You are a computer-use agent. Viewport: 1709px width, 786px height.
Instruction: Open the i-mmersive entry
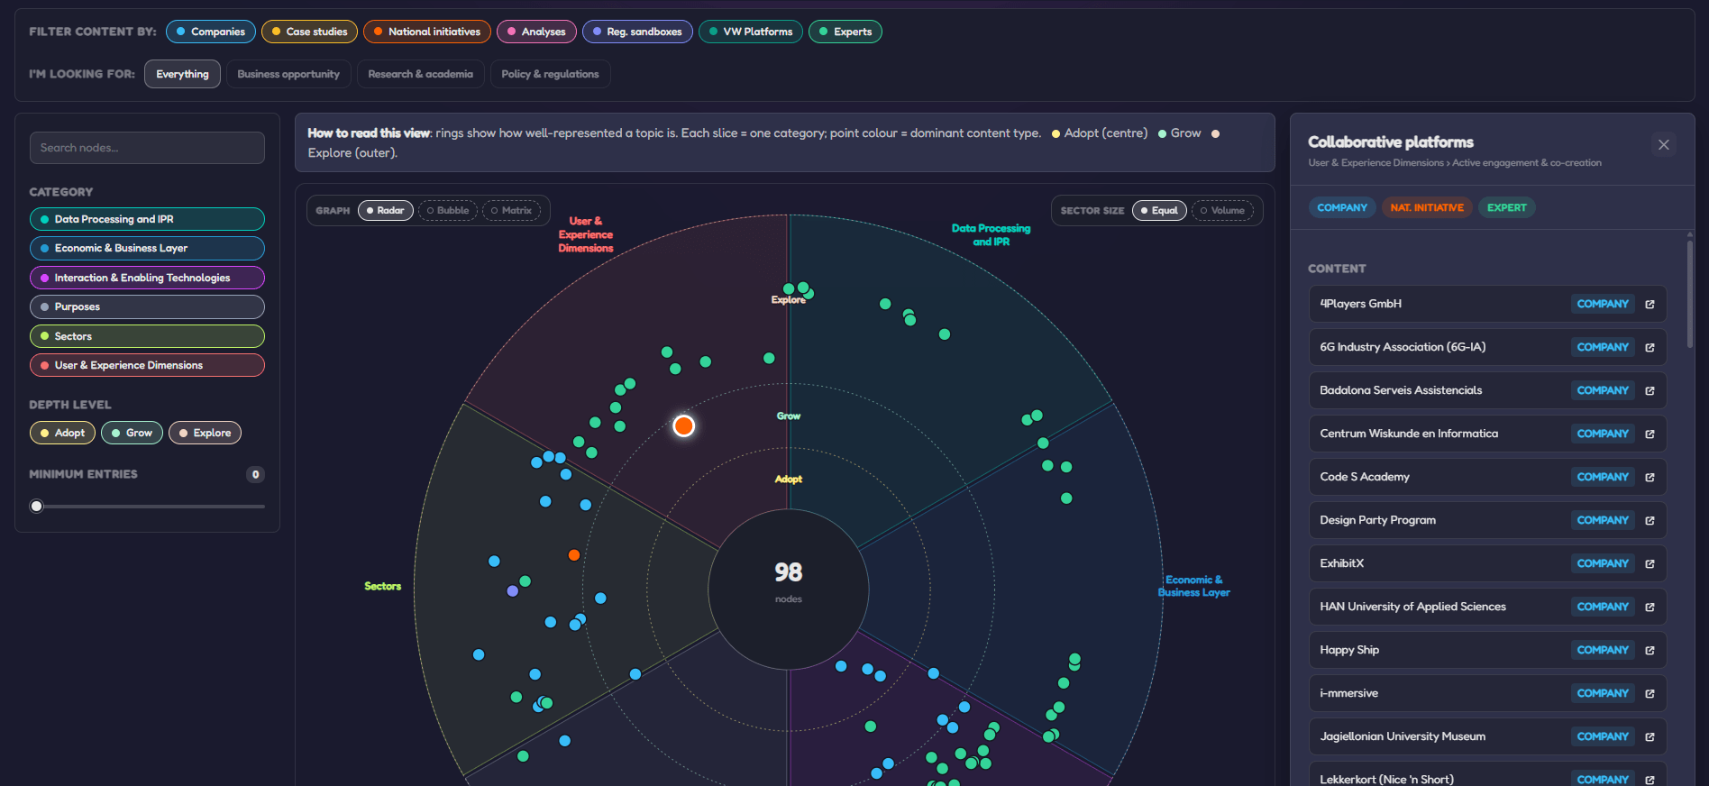tap(1487, 693)
